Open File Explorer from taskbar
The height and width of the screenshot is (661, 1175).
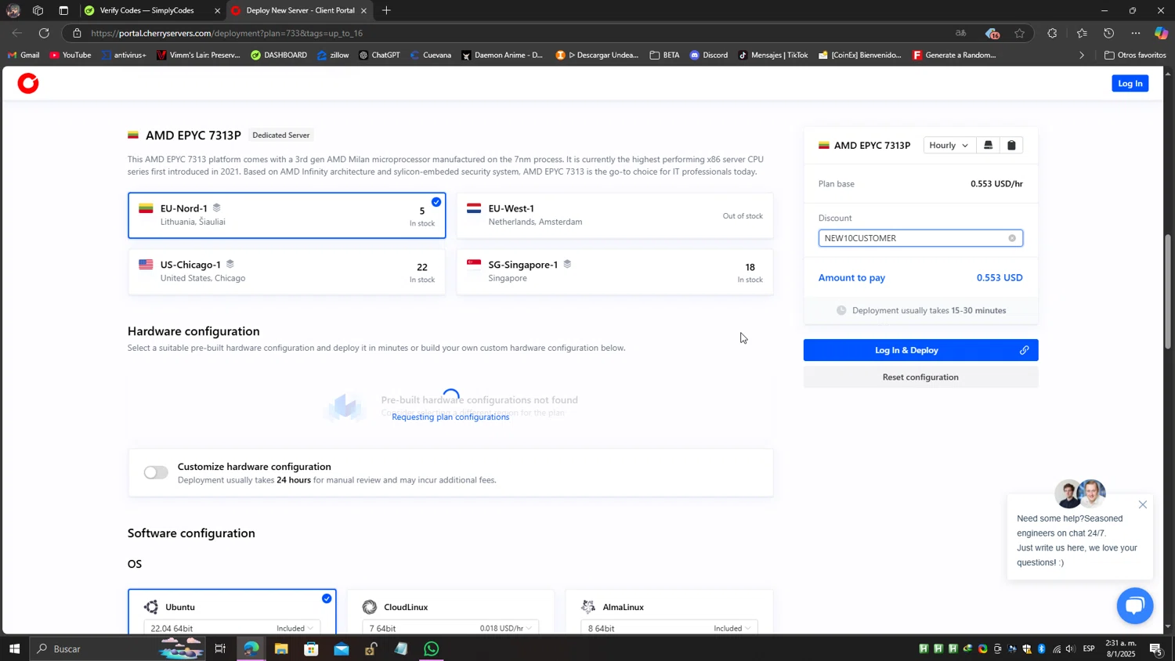tap(281, 648)
